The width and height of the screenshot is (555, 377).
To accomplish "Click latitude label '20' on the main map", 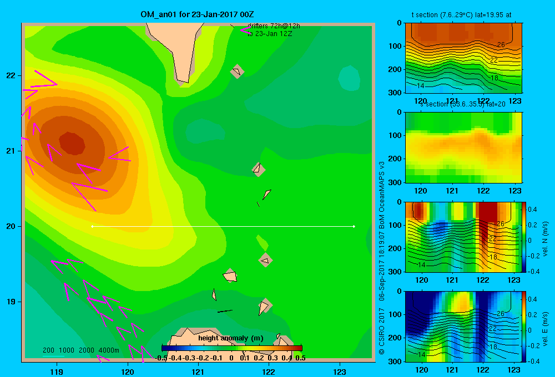I will (11, 226).
